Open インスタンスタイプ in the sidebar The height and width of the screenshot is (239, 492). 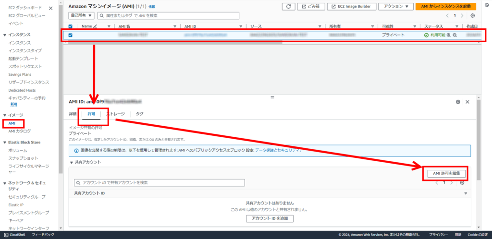25,50
